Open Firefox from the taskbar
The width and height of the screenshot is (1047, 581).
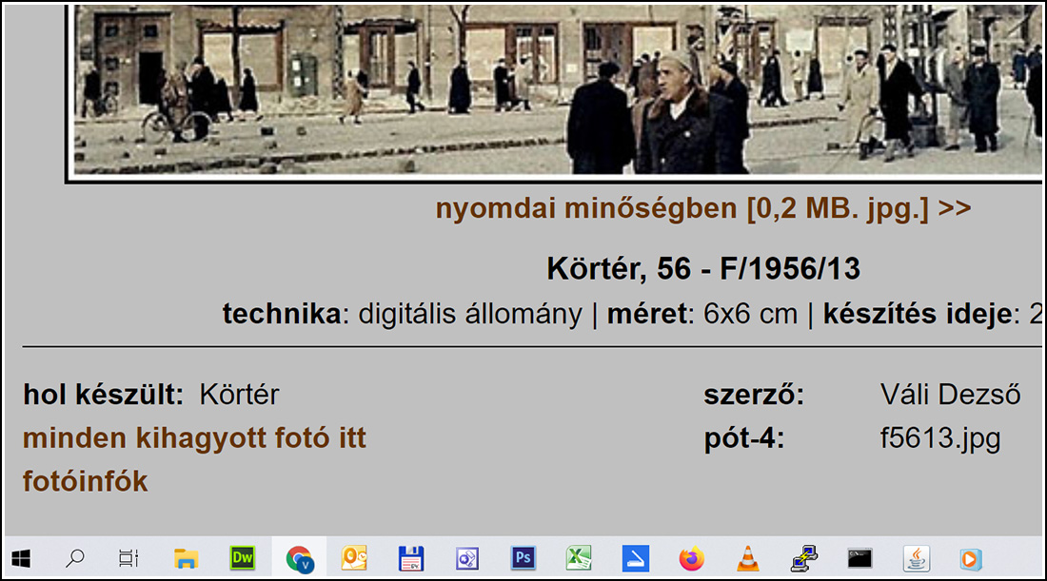(x=691, y=558)
